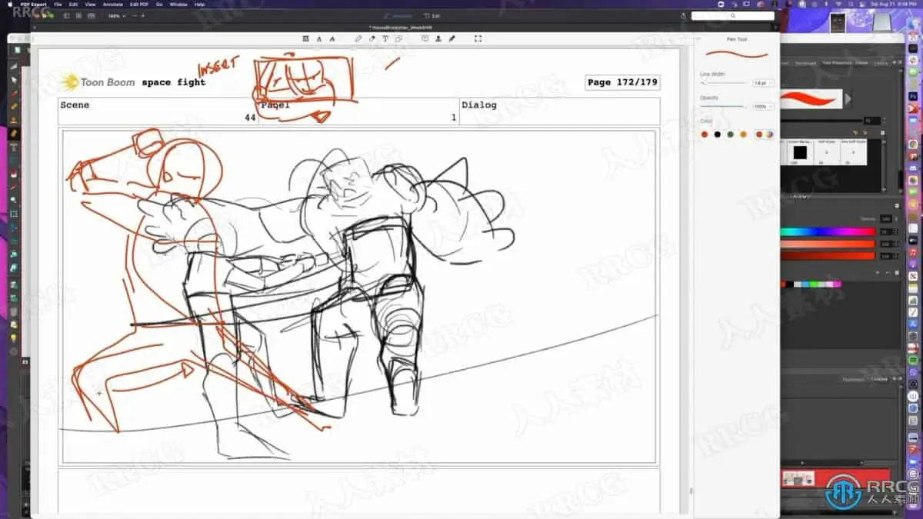Open the Go menu
The height and width of the screenshot is (519, 923).
pos(159,4)
